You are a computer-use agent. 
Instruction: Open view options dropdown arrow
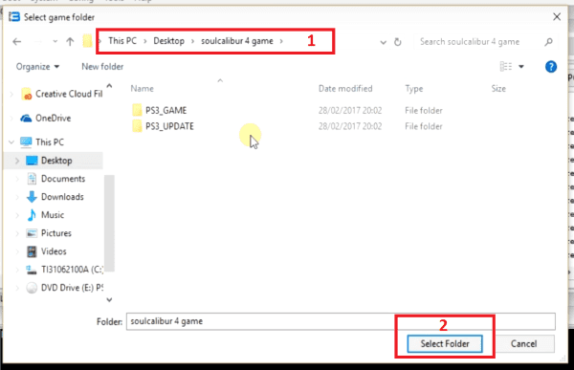[521, 67]
